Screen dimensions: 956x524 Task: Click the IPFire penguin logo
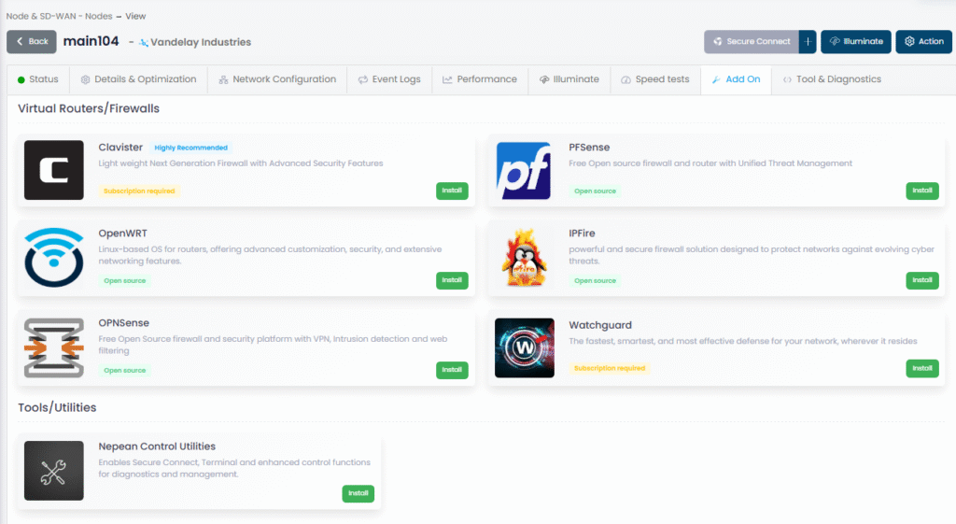(523, 256)
